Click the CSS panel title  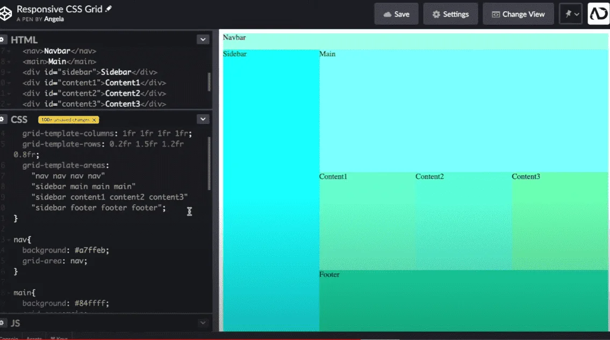point(19,120)
